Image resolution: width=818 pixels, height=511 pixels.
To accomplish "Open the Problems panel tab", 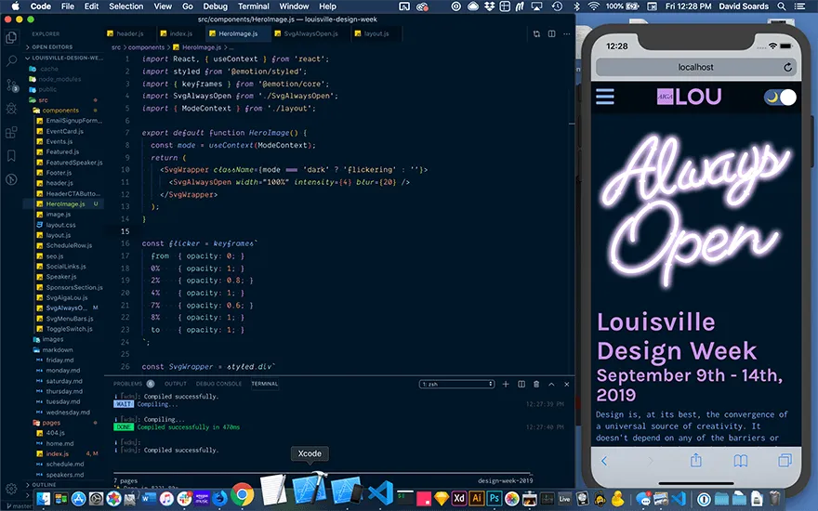I will click(134, 384).
